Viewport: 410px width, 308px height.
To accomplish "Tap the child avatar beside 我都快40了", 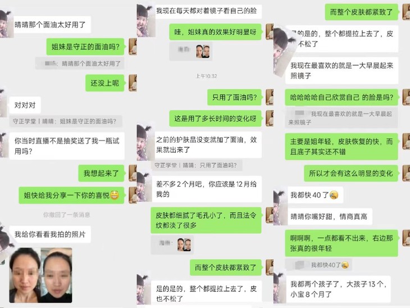I will [280, 207].
